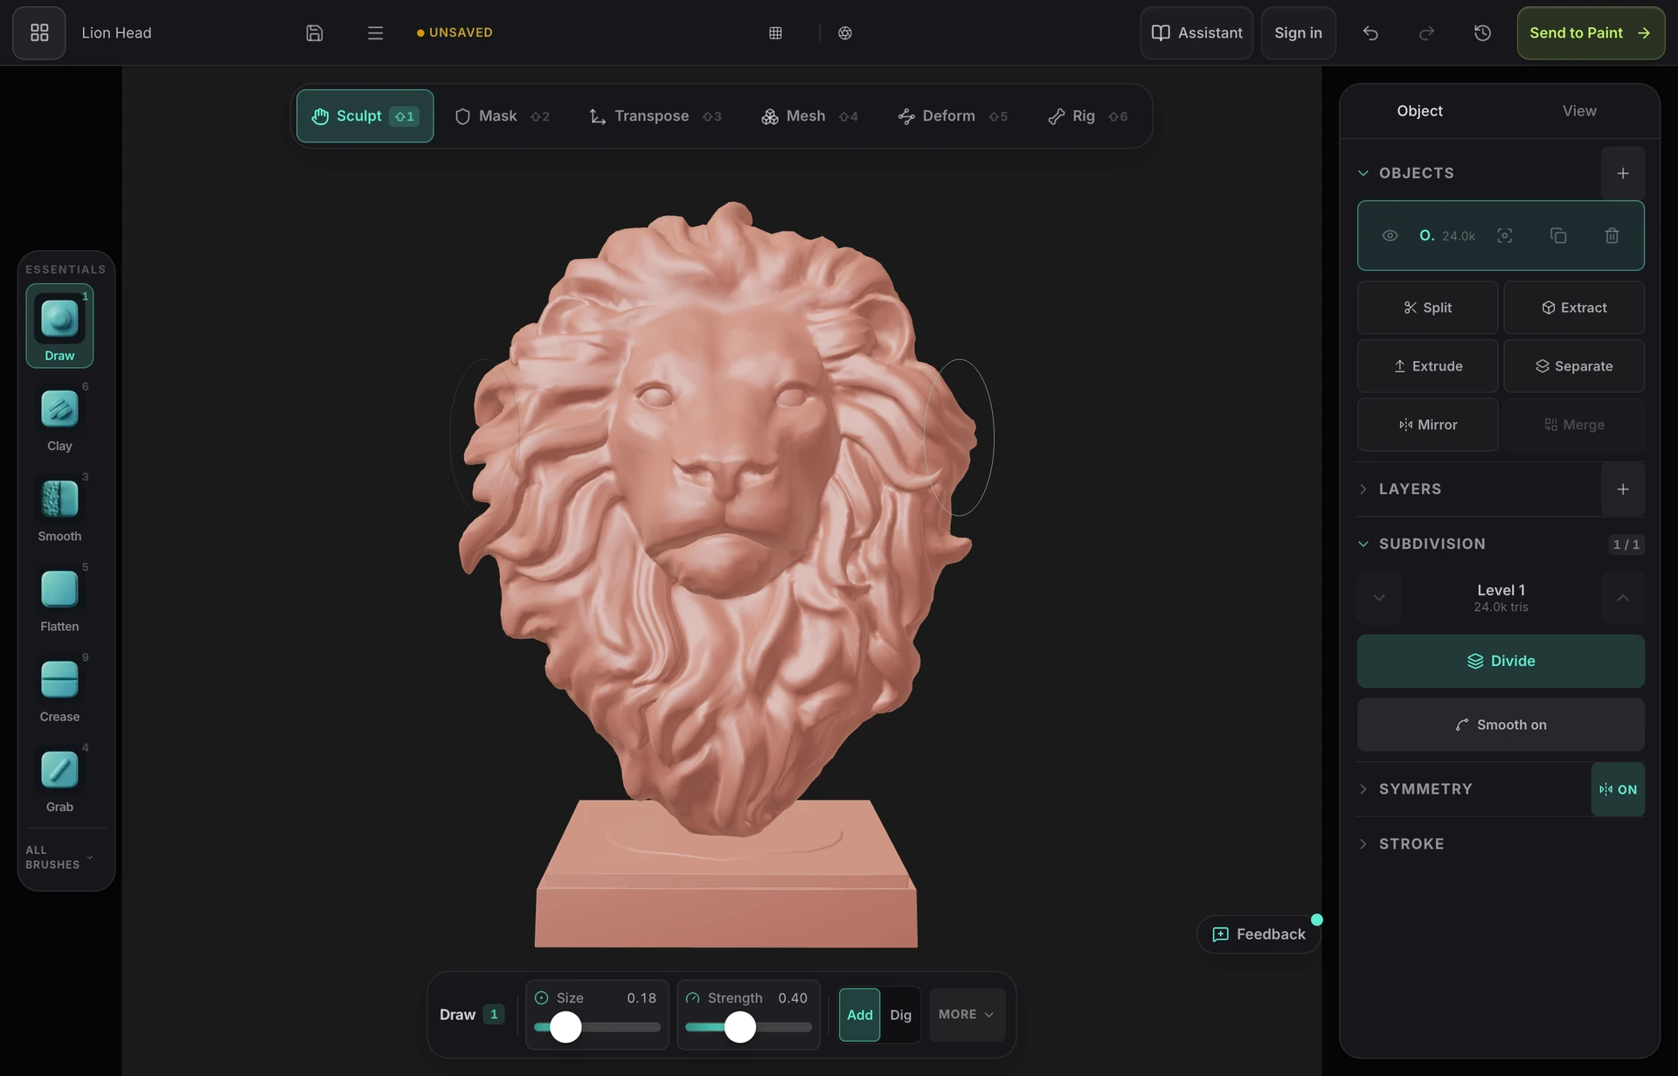Go to higher subdivision level arrow
This screenshot has height=1076, width=1678.
click(x=1623, y=598)
